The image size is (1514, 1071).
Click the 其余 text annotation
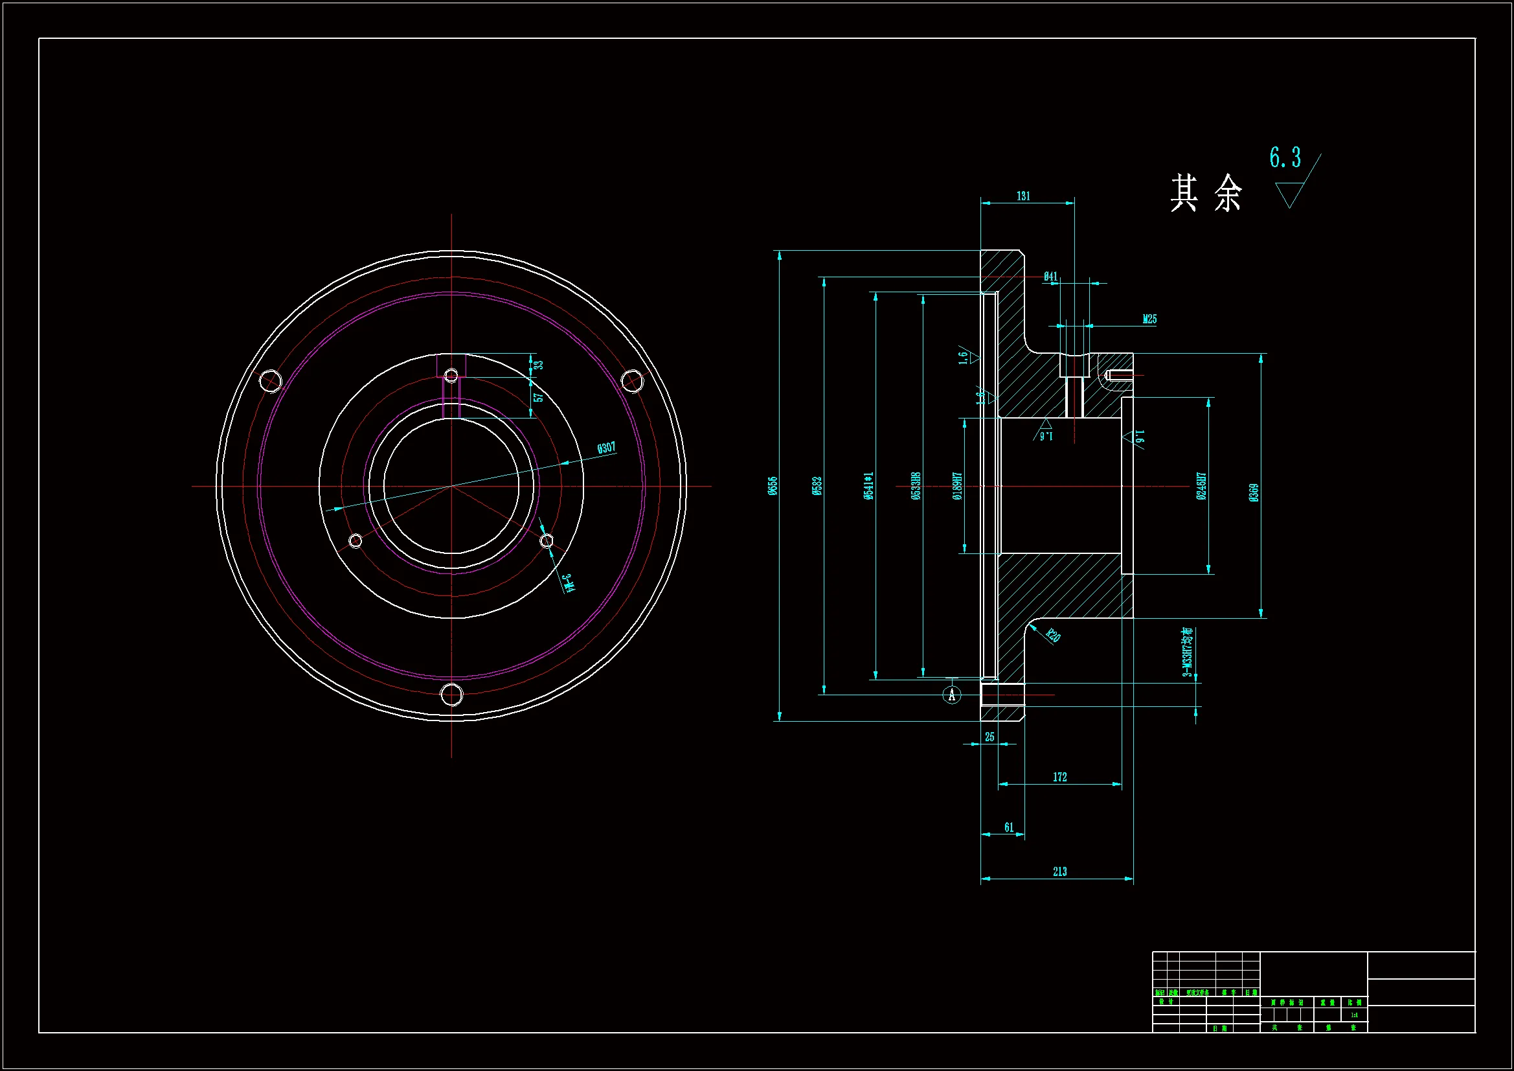pyautogui.click(x=1206, y=193)
